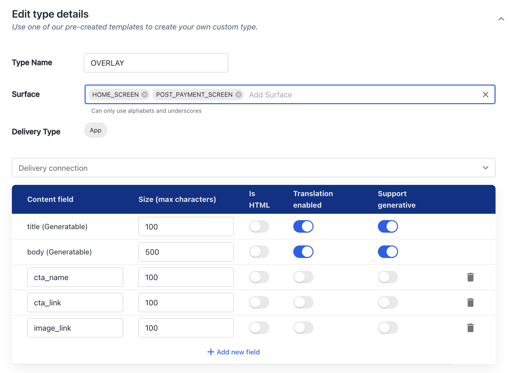509x373 pixels.
Task: Remove the POST_PAYMENT_SCREEN surface tag
Action: [239, 94]
